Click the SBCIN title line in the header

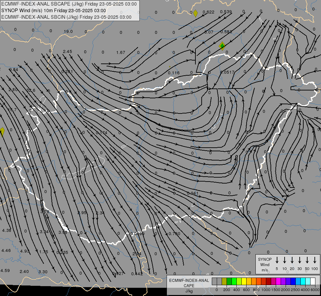[66, 17]
